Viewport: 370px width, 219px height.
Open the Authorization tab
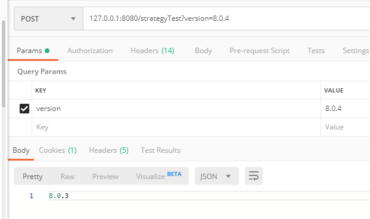tap(90, 51)
